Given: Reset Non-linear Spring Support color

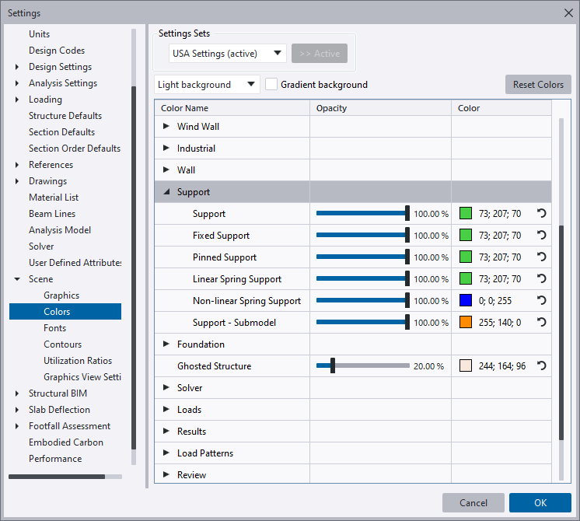Looking at the screenshot, I should pyautogui.click(x=542, y=300).
